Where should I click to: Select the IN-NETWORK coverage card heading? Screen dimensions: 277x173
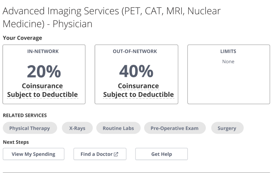pos(43,51)
